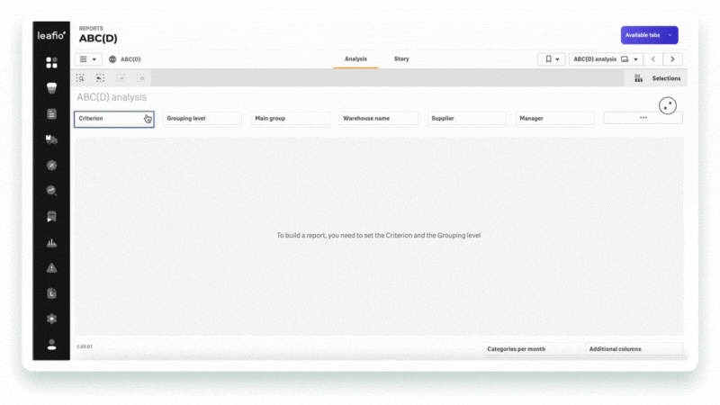The image size is (720, 405).
Task: Go to the previous sheet arrow
Action: coord(654,59)
